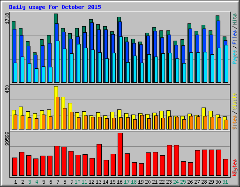Screen dimensions: 240x187
Task: Click the 'Visits' legend label
Action: tap(235, 101)
